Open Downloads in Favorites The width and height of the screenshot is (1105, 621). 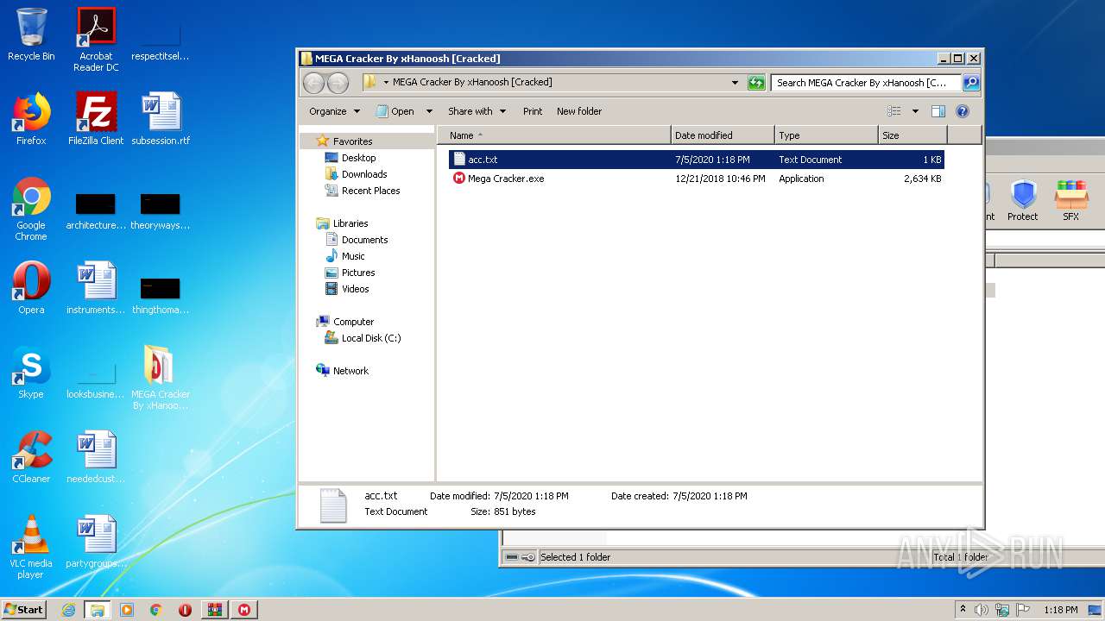[363, 174]
